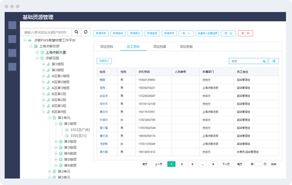This screenshot has height=185, width=292.
Task: Click the project icon next to 上海点都大厦
Action: point(42,53)
